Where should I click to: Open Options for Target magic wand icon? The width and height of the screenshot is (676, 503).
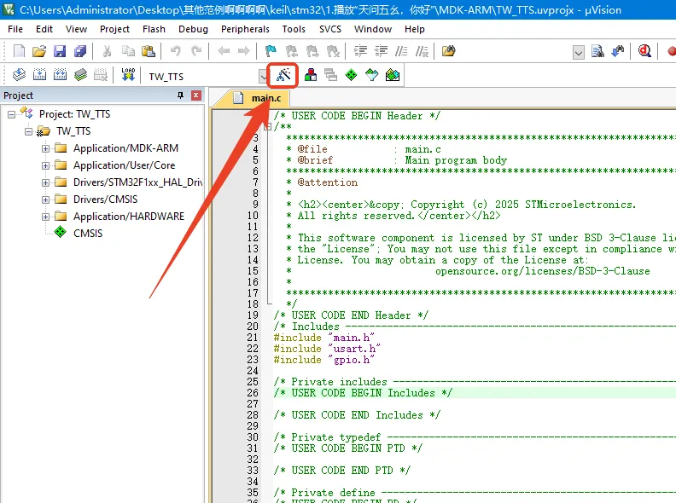(x=283, y=75)
